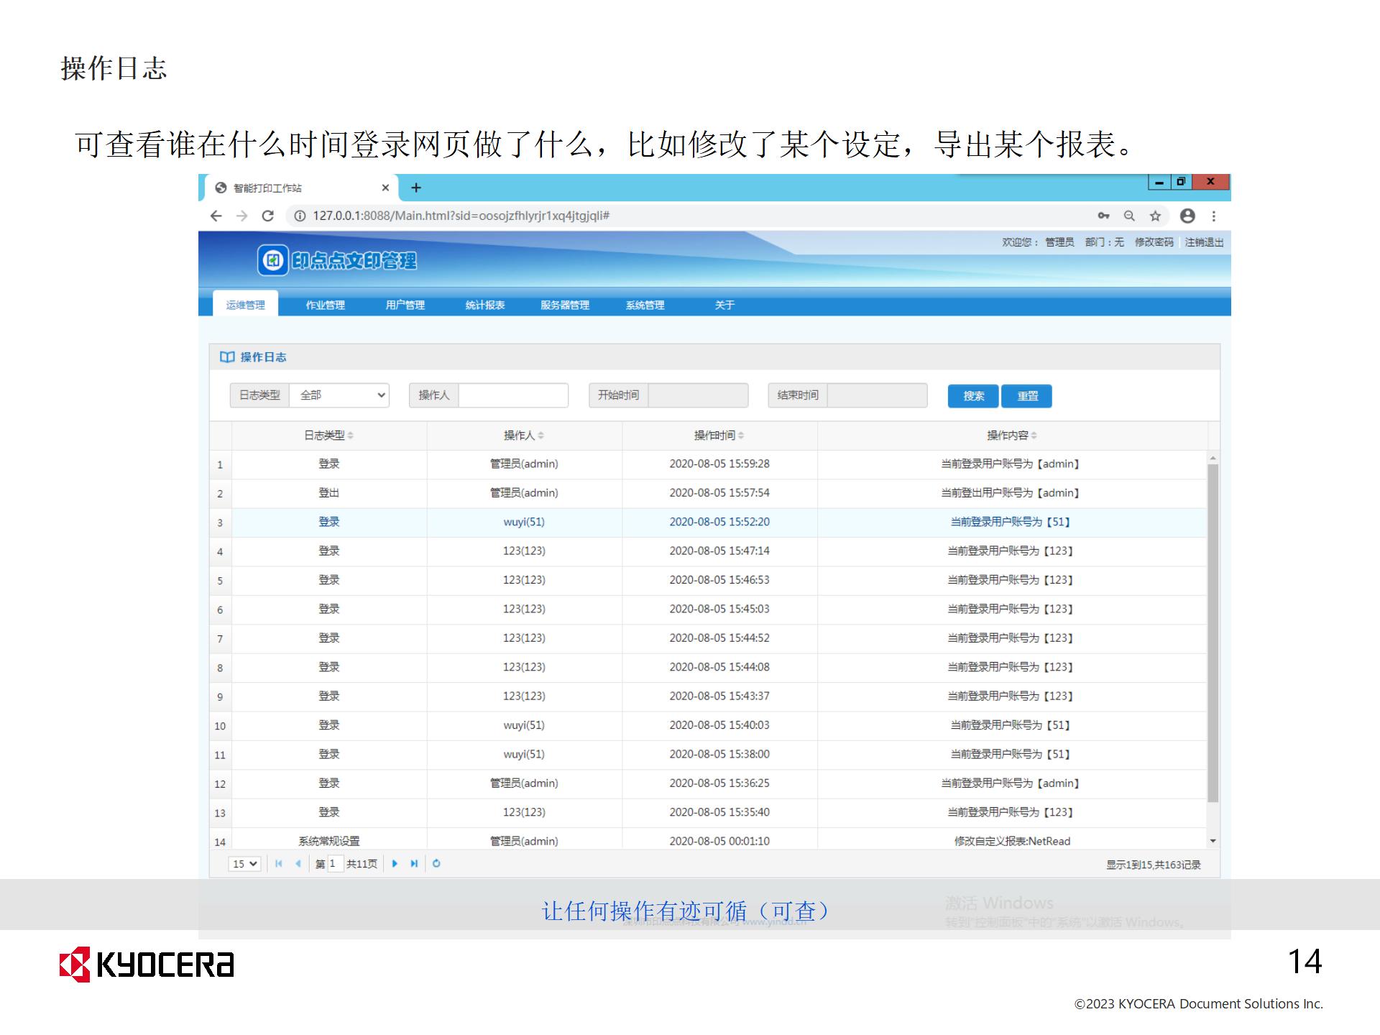Click the 重置 button
The width and height of the screenshot is (1380, 1035).
1026,396
